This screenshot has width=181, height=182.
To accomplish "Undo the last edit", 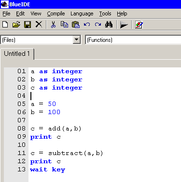I will pyautogui.click(x=87, y=25).
